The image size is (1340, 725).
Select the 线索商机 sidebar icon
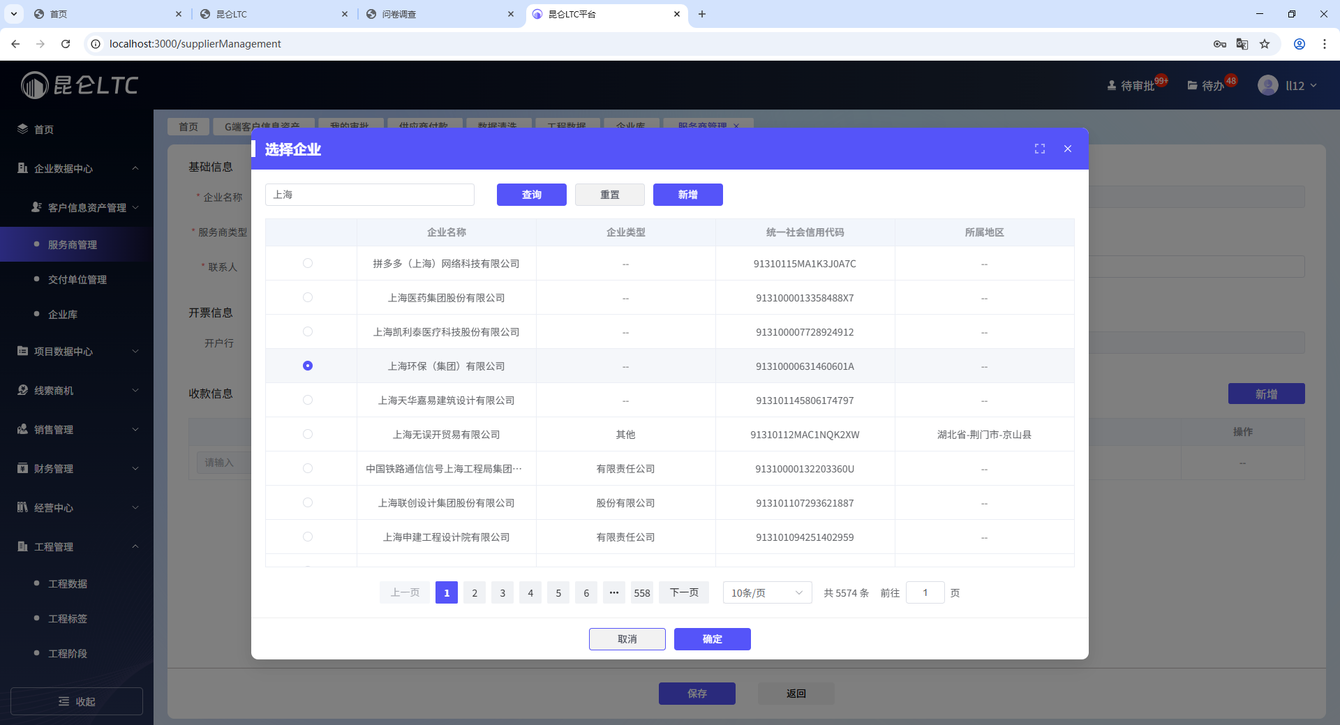(21, 391)
